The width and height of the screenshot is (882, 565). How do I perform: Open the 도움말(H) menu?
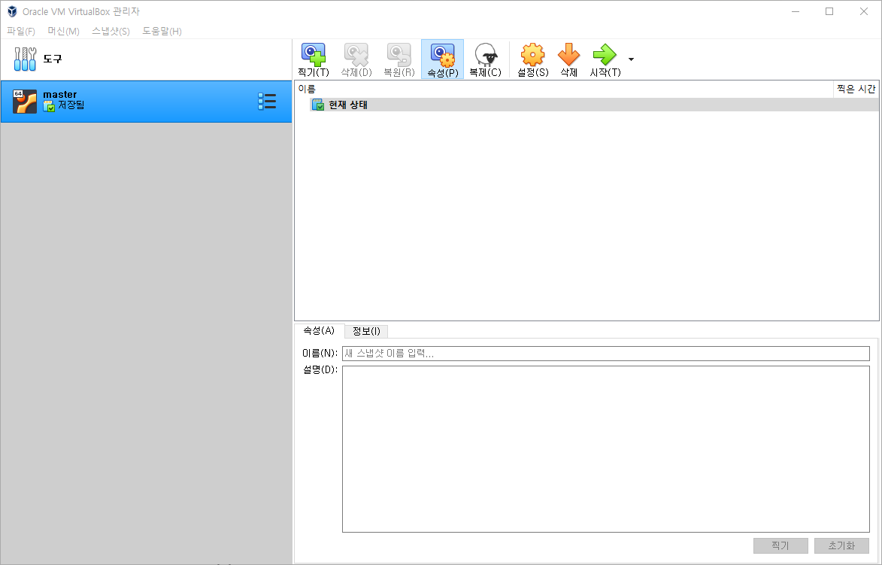click(162, 31)
